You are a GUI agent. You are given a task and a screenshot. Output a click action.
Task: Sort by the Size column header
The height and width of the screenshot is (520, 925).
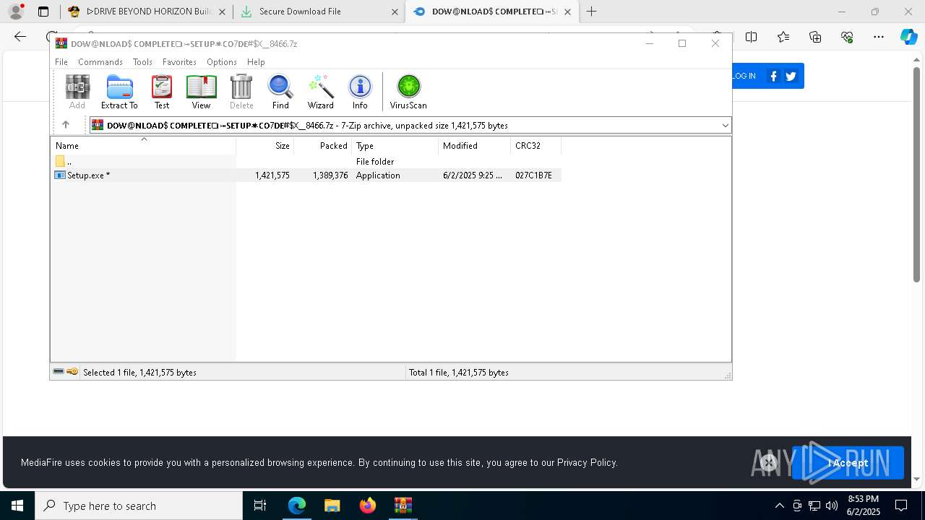click(264, 146)
